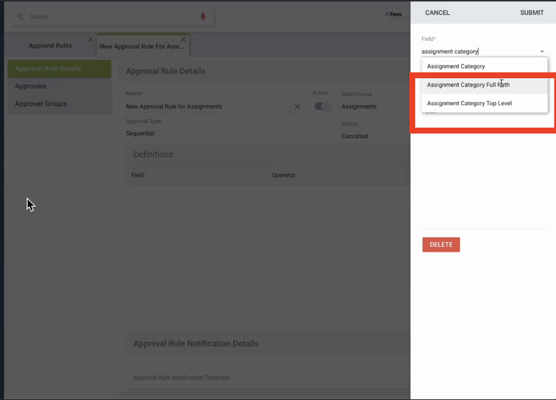
Task: Open the New Approval Rule tab
Action: (x=141, y=46)
